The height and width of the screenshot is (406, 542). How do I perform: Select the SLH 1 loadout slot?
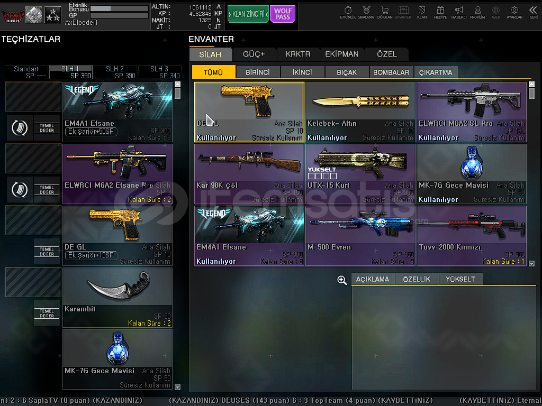click(71, 72)
